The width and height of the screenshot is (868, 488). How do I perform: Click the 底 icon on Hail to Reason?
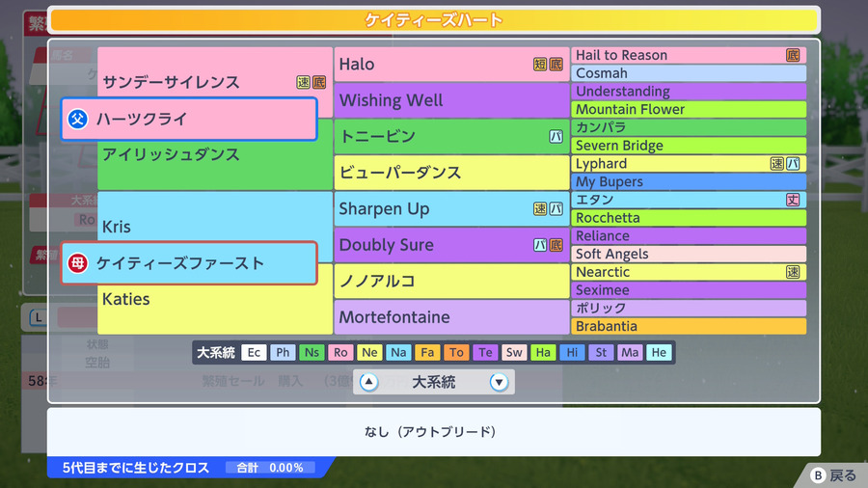(x=793, y=55)
